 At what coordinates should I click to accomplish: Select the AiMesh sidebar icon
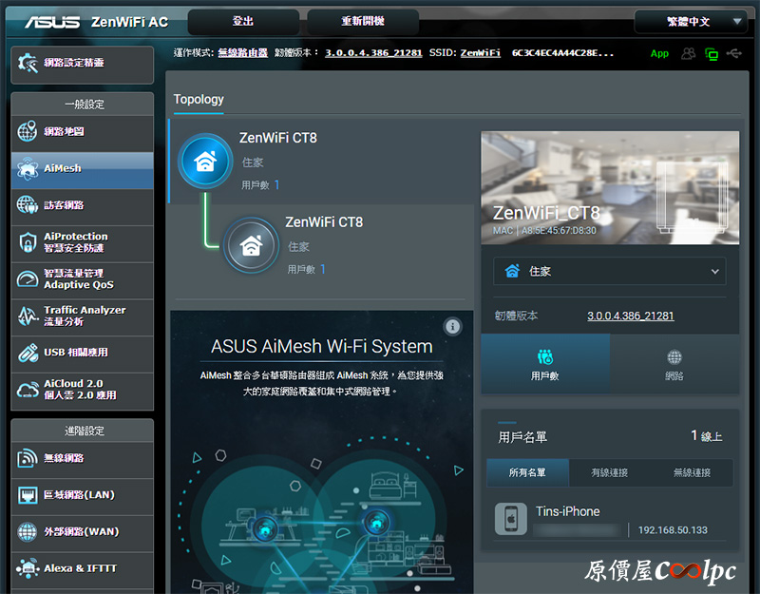28,169
